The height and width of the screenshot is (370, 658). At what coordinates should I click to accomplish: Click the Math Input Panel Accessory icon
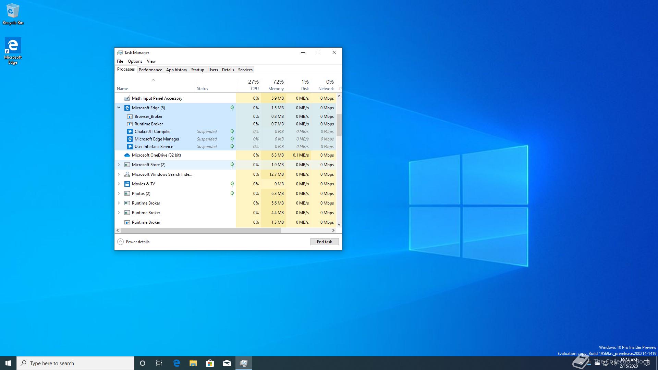click(x=127, y=98)
